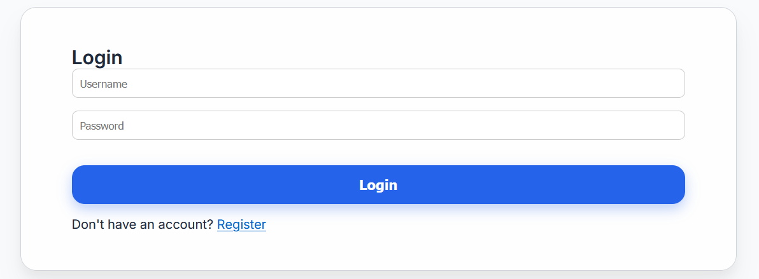Click the "Don't have an account?" text
The height and width of the screenshot is (279, 759).
[142, 224]
